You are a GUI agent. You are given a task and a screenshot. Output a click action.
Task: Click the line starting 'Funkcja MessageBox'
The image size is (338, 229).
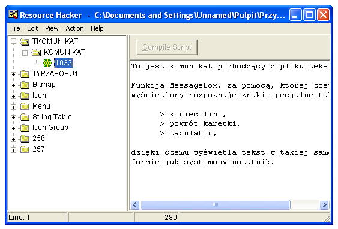tap(230, 85)
